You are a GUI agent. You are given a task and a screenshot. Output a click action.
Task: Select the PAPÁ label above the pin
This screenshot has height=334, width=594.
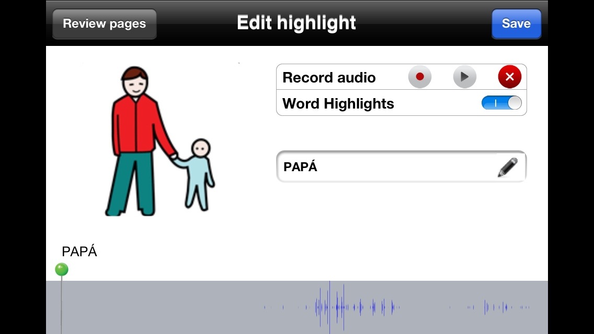pos(79,252)
